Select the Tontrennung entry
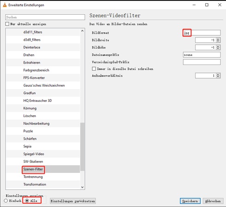Image resolution: width=226 pixels, height=207 pixels. (x=43, y=177)
